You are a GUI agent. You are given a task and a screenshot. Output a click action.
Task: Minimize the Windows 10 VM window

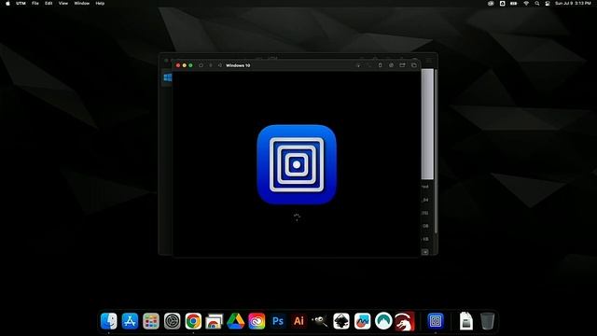point(185,65)
